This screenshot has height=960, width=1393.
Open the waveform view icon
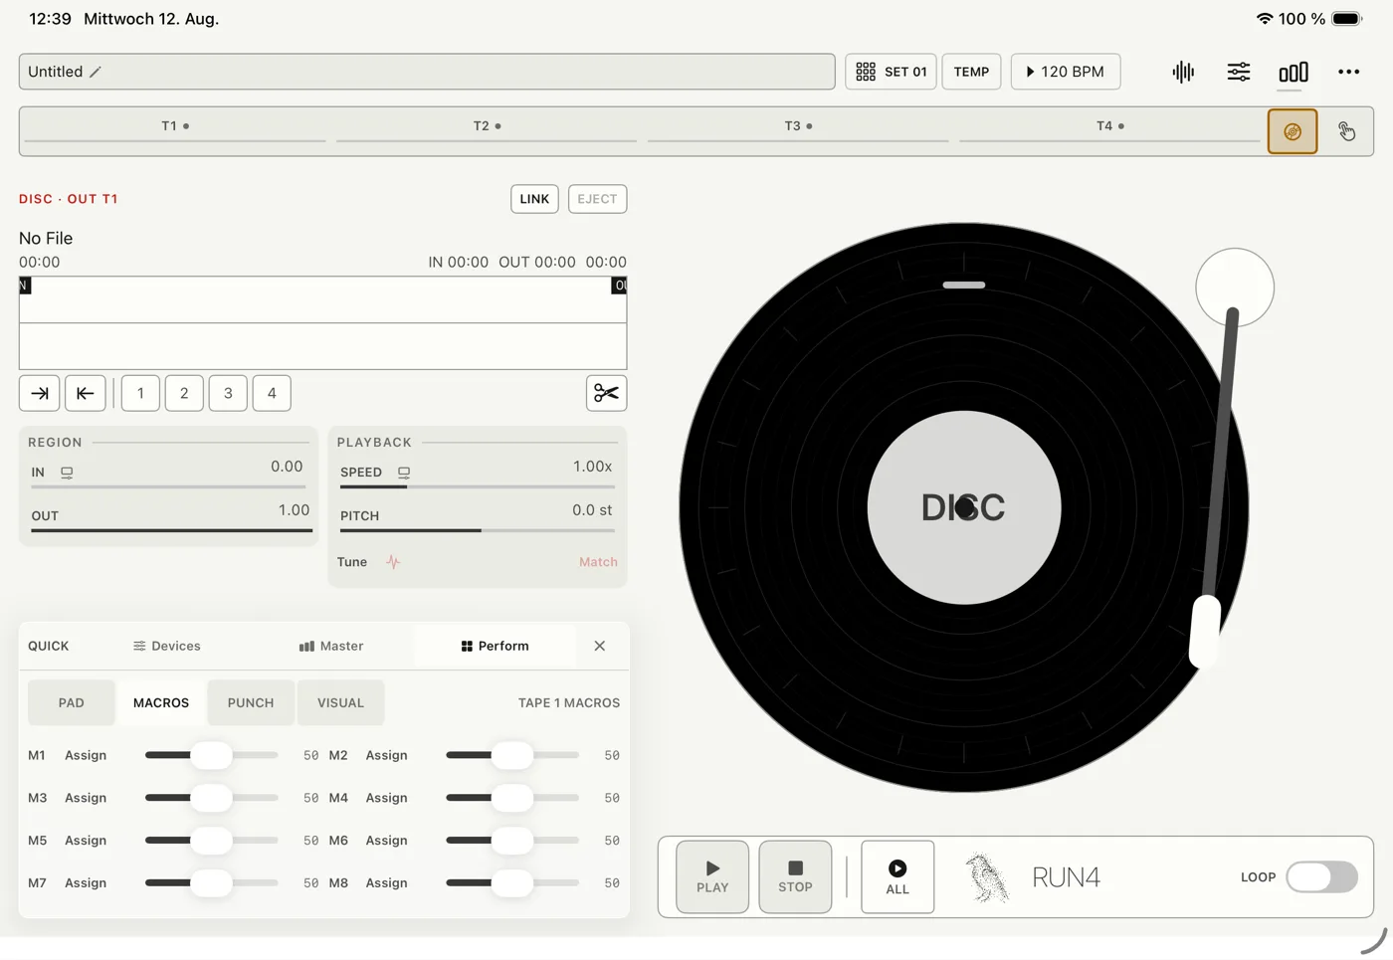1183,72
